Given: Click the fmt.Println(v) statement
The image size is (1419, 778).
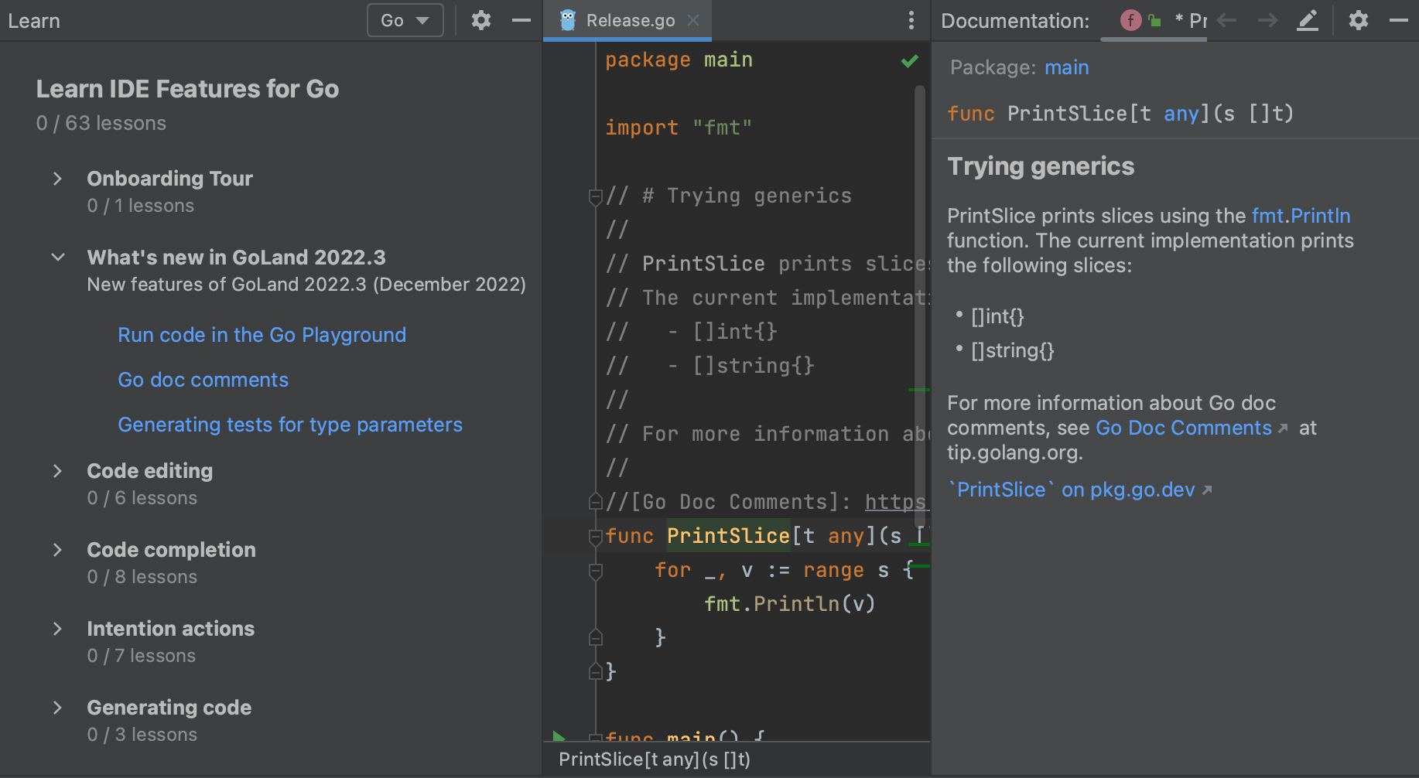Looking at the screenshot, I should click(x=789, y=604).
